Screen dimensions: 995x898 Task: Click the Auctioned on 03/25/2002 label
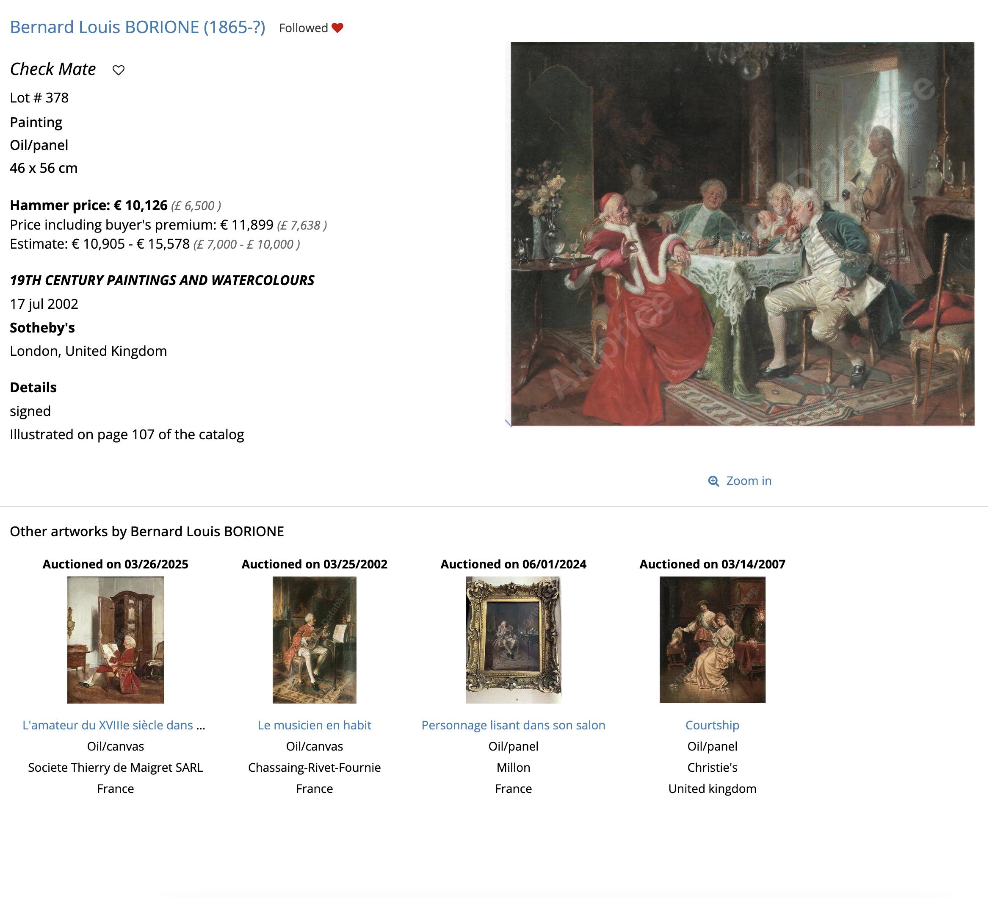315,564
